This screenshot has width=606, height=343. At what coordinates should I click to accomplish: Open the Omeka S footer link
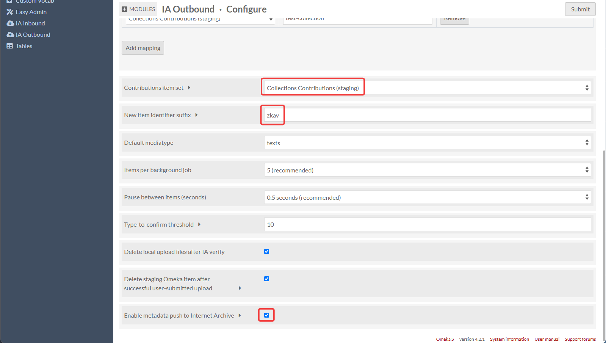[445, 339]
